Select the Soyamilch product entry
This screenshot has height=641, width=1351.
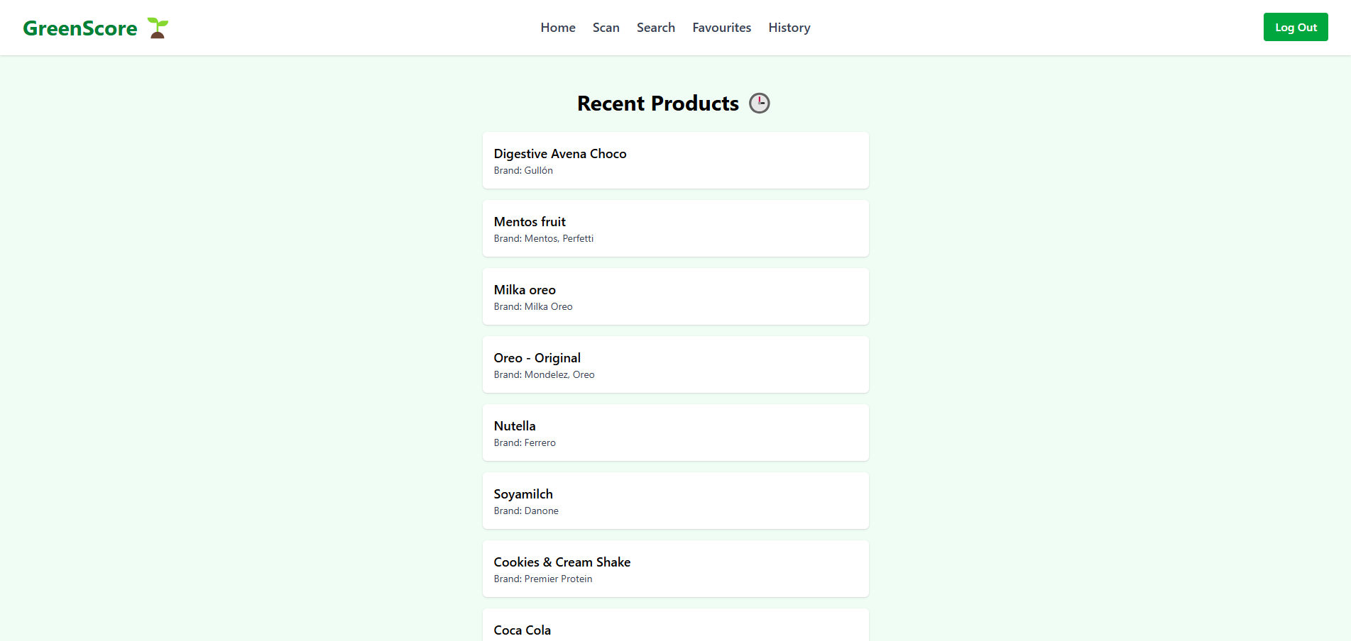[676, 501]
